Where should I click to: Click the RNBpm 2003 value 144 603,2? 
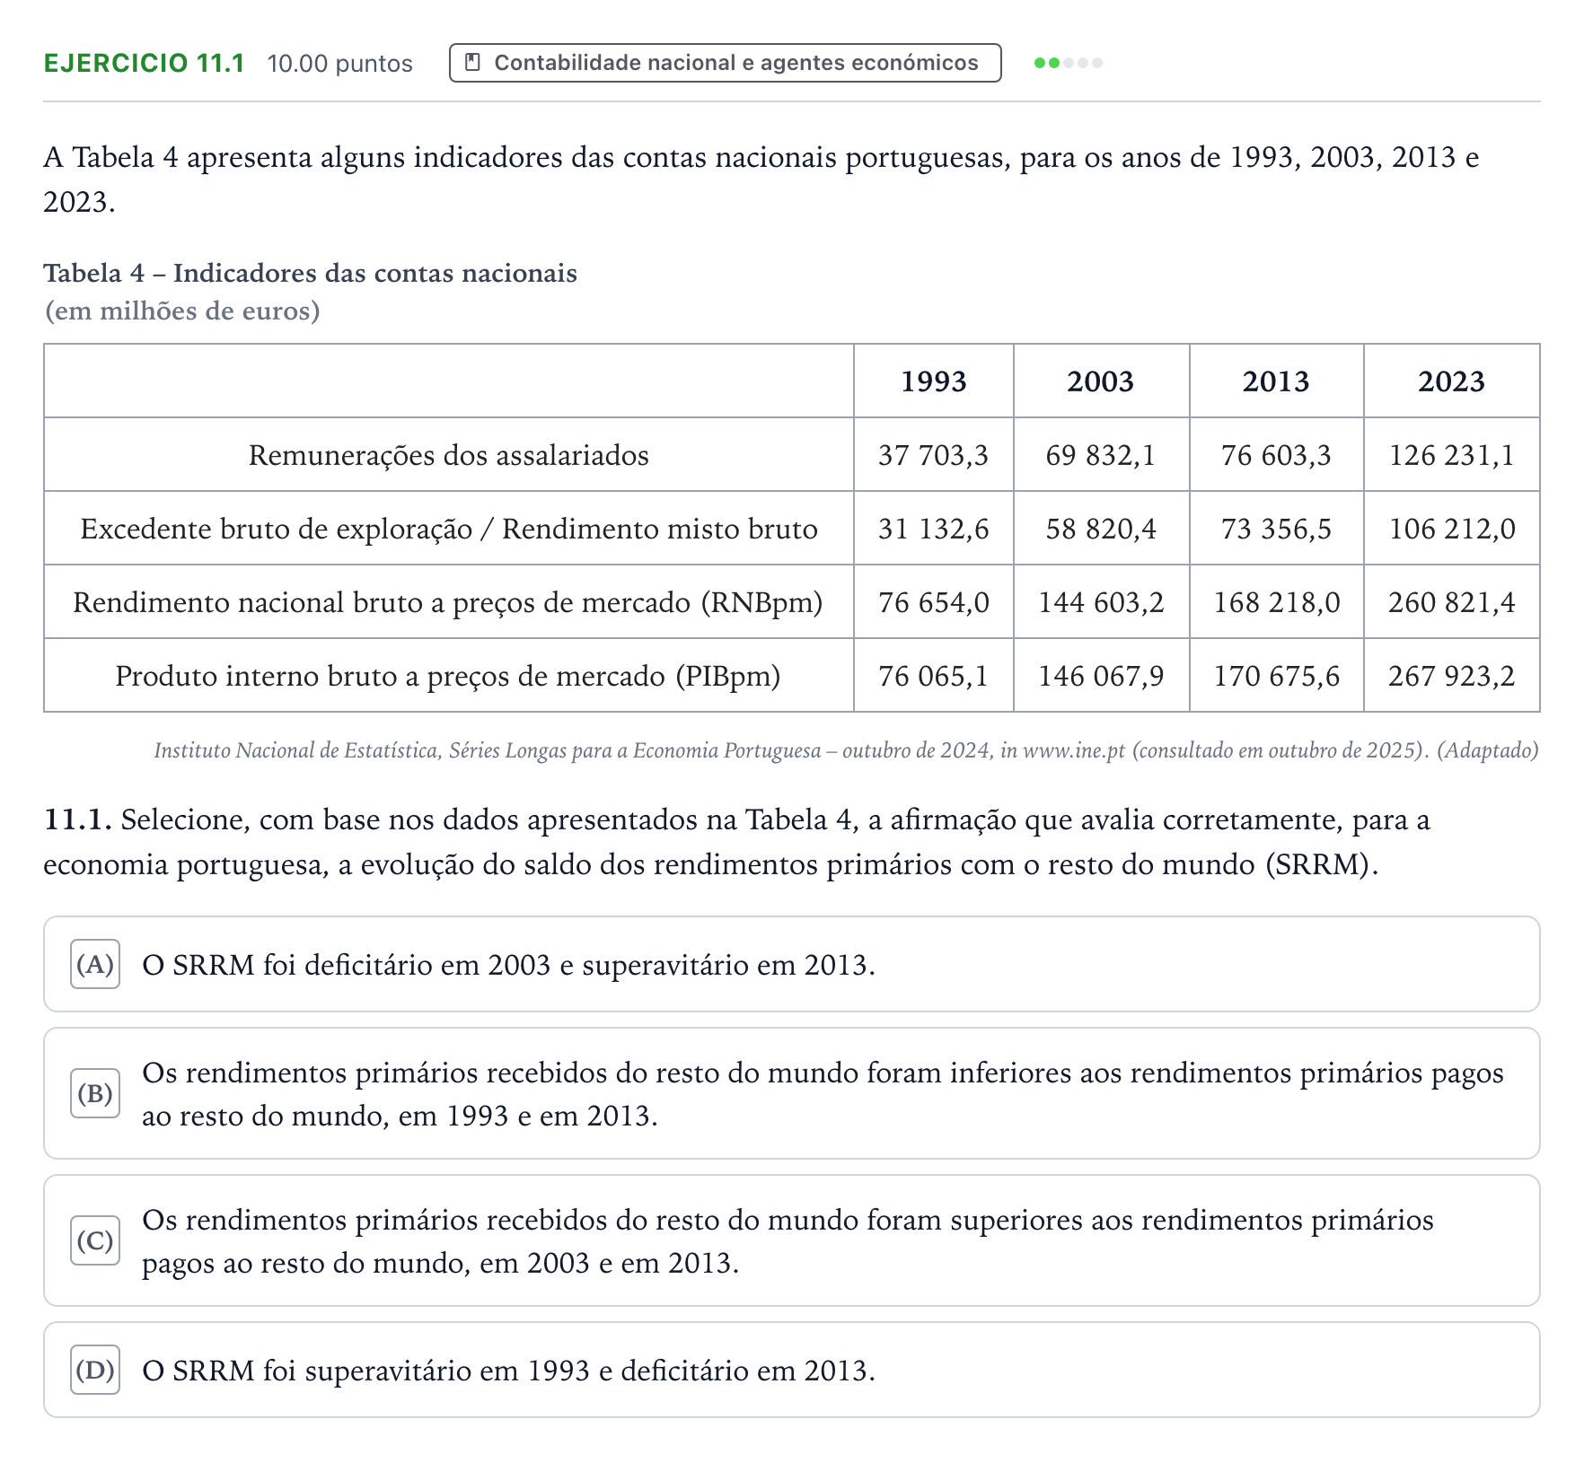[x=1101, y=602]
